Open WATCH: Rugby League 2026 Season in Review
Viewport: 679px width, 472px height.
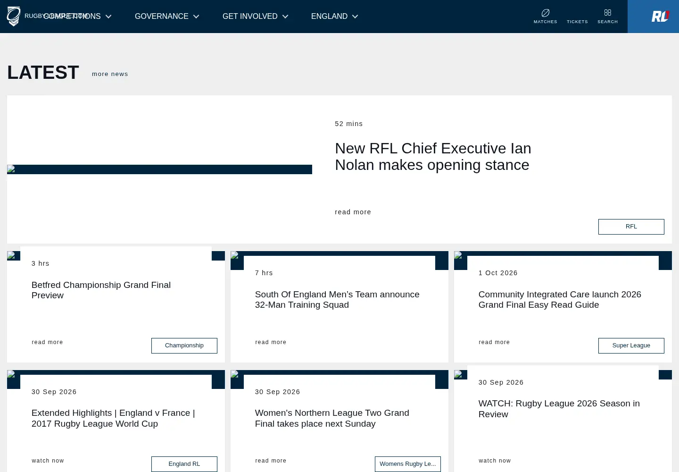(559, 409)
